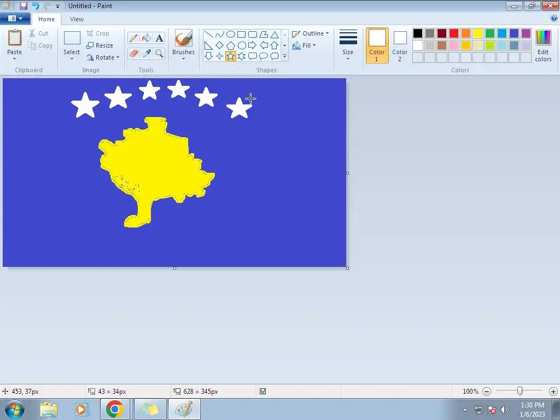Activate Color 2 selector
560x420 pixels.
tap(400, 45)
